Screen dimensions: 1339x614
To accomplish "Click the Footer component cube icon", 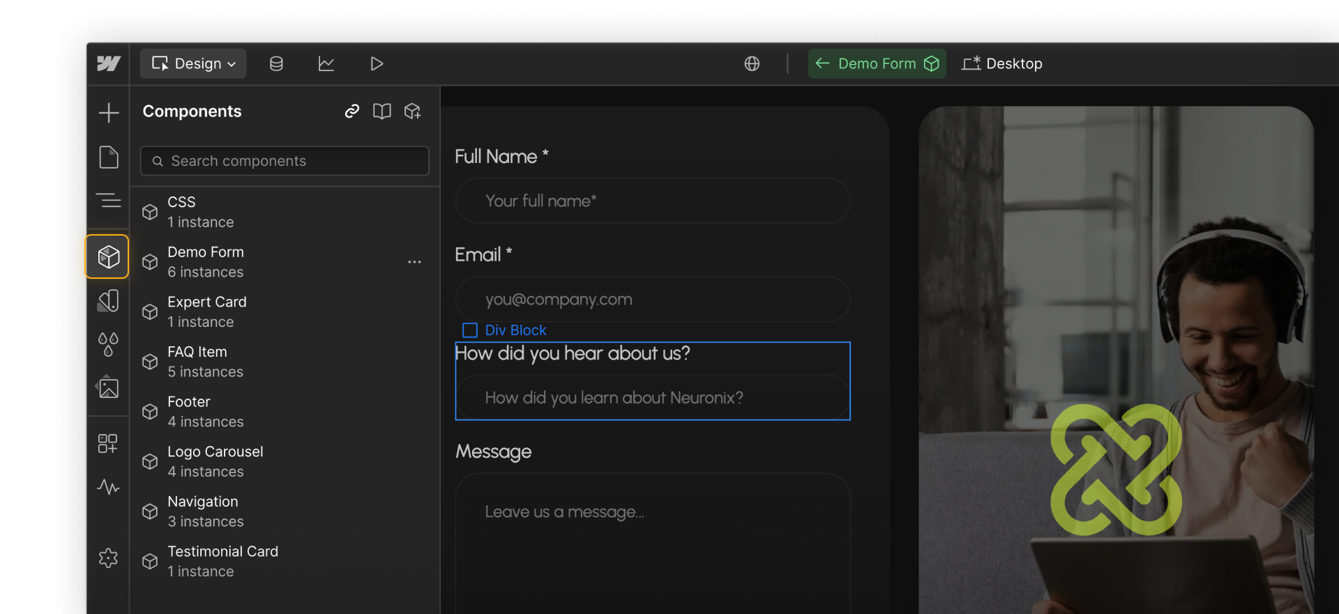I will (150, 412).
